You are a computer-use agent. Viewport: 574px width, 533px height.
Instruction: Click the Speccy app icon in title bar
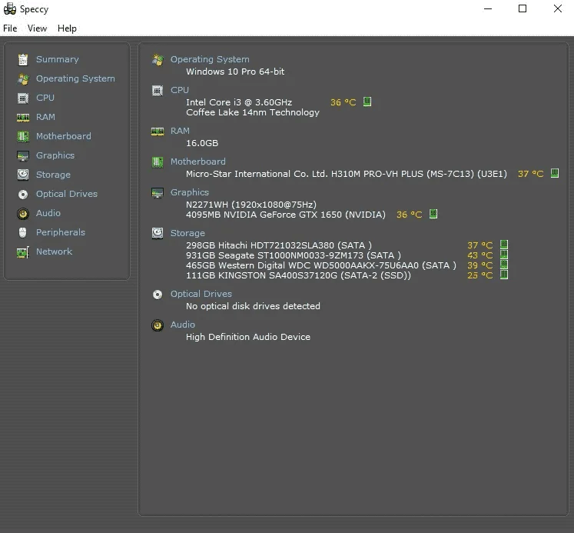9,8
